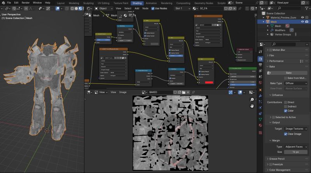This screenshot has height=173, width=311.
Task: Click the Bake button
Action: [288, 73]
